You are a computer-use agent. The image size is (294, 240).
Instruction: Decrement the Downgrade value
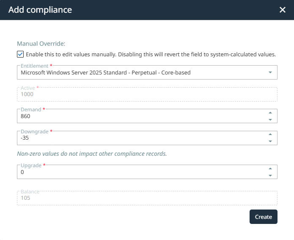pos(270,141)
